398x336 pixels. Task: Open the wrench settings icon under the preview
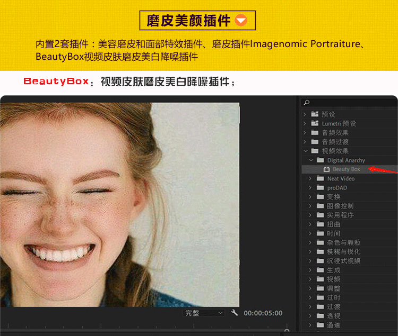[235, 313]
